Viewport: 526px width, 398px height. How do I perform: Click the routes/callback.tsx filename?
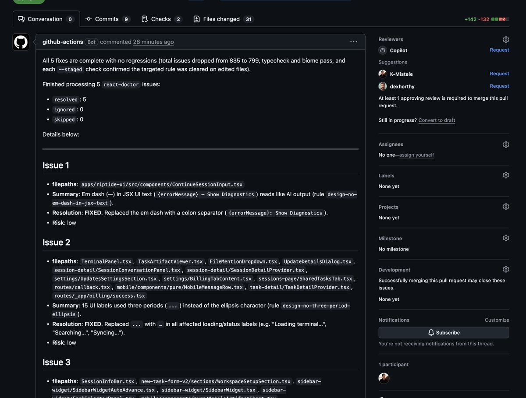(x=82, y=287)
